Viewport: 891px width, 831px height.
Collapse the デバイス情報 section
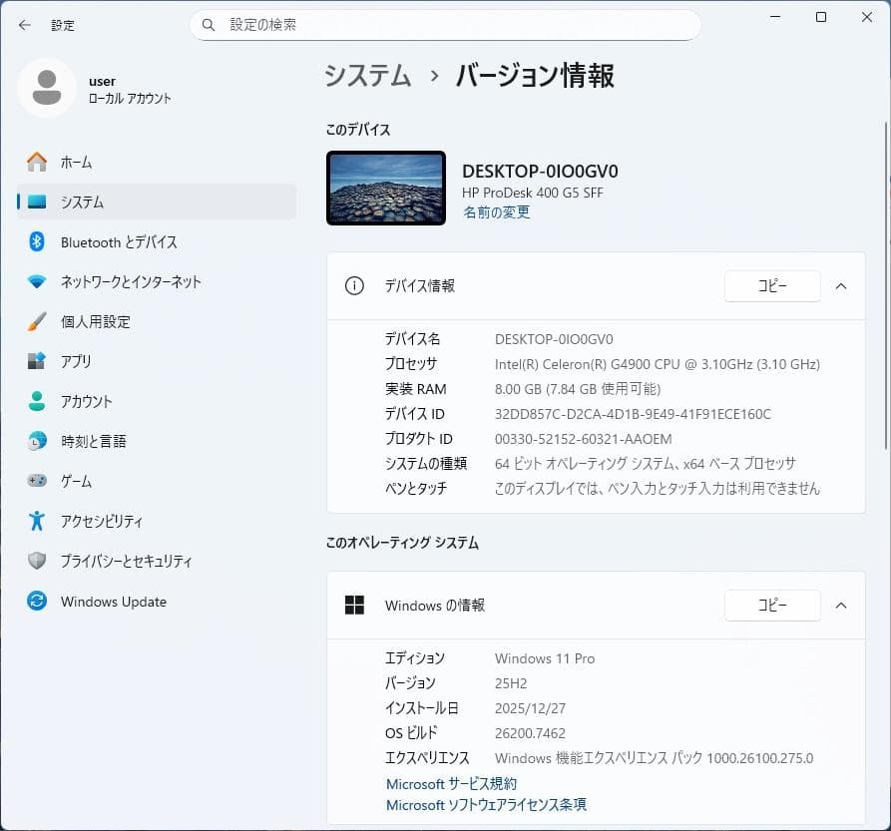click(841, 286)
